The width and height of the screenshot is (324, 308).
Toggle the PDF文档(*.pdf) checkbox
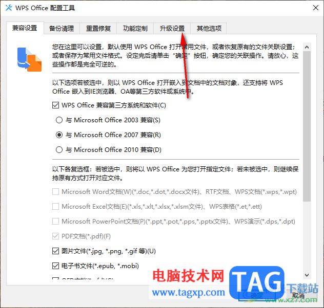[55, 236]
